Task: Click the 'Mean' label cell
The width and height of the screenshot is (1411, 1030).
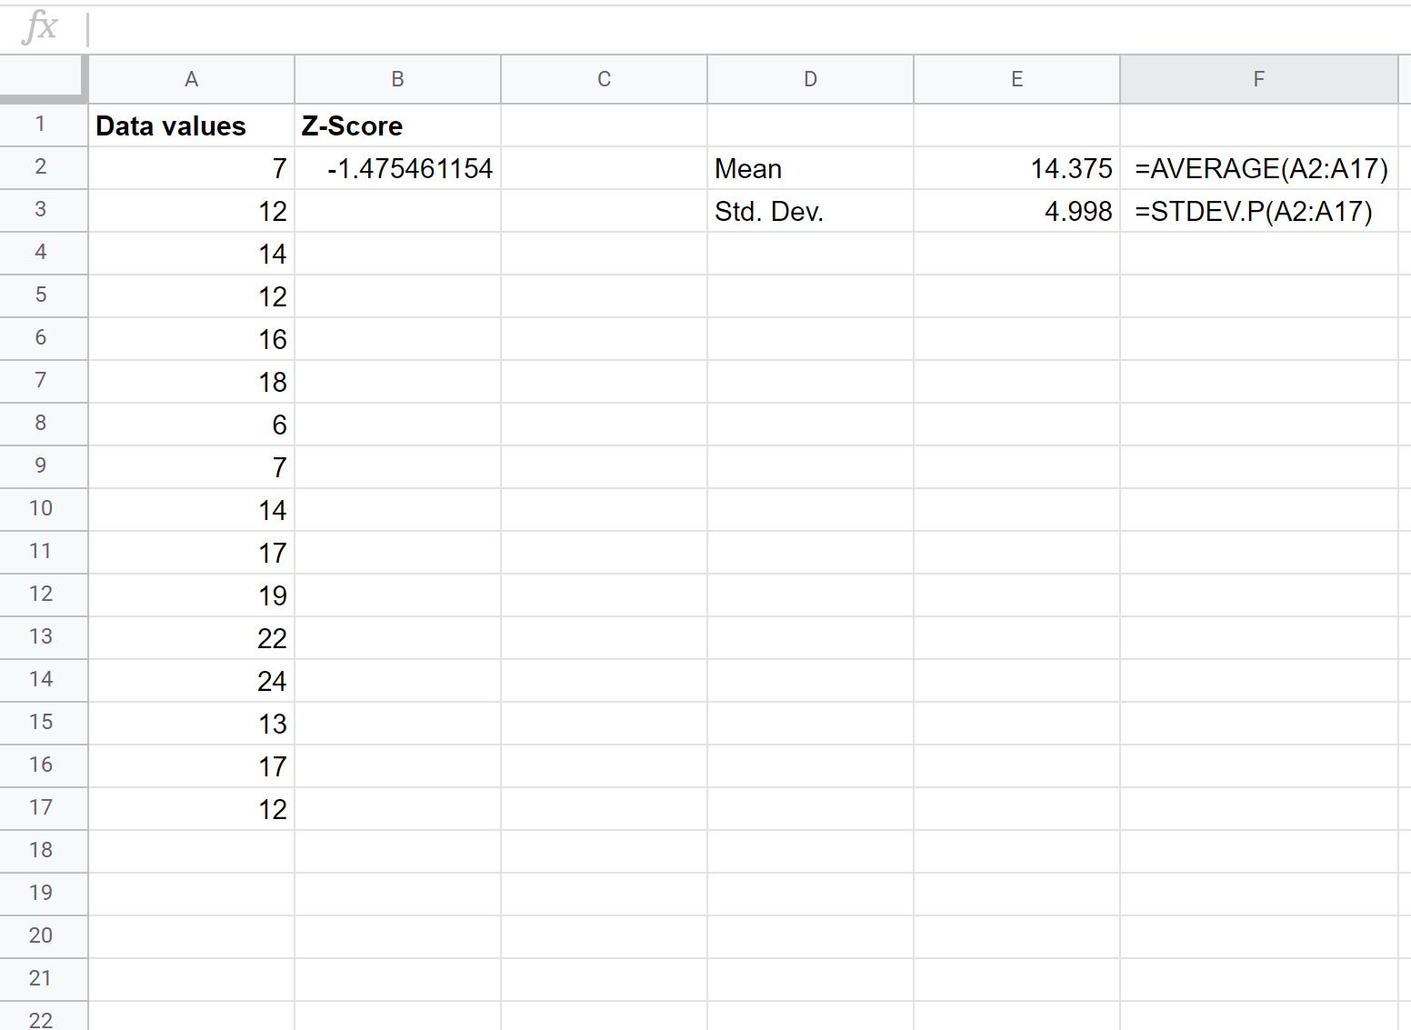Action: 811,168
